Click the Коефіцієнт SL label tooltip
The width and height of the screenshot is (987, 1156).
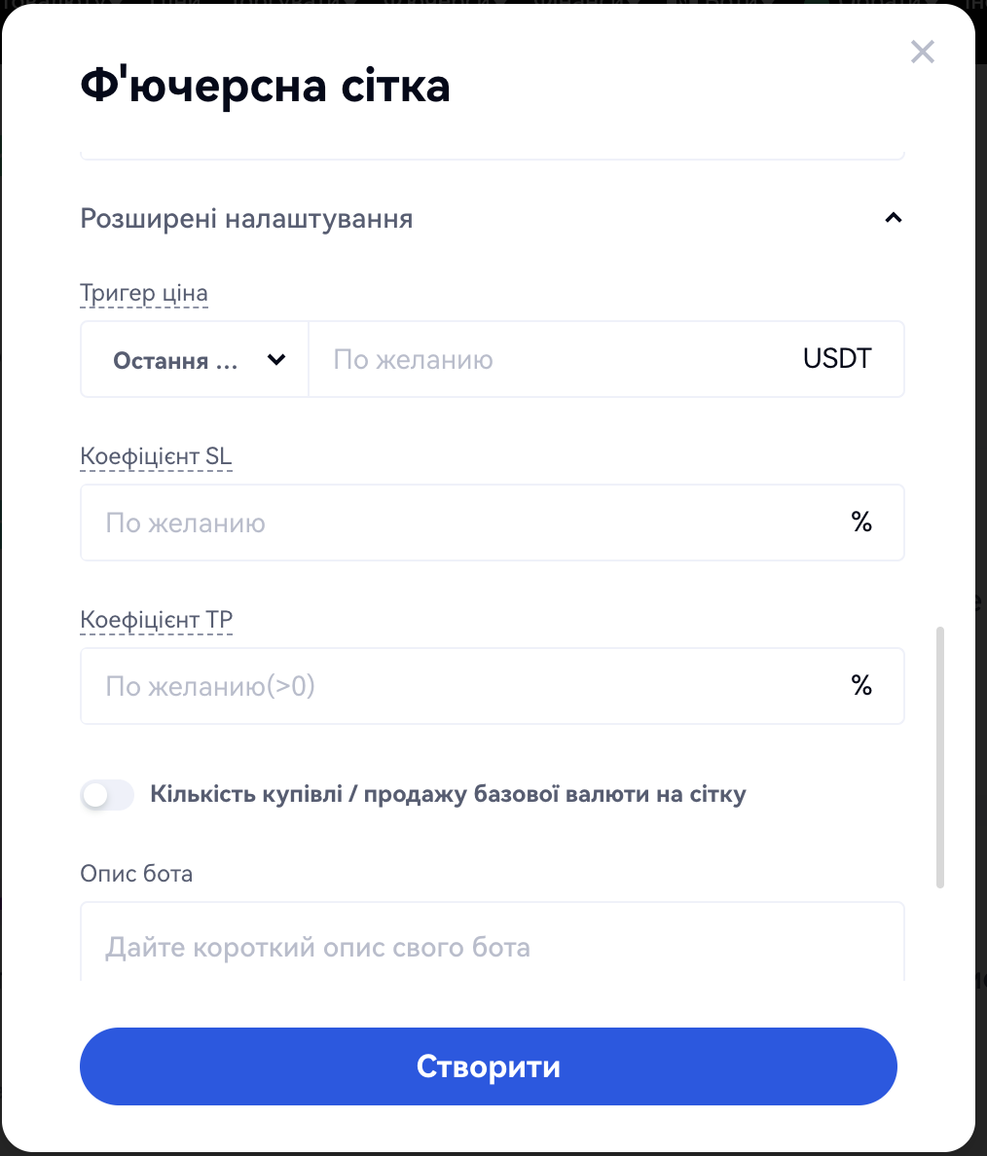click(x=156, y=457)
